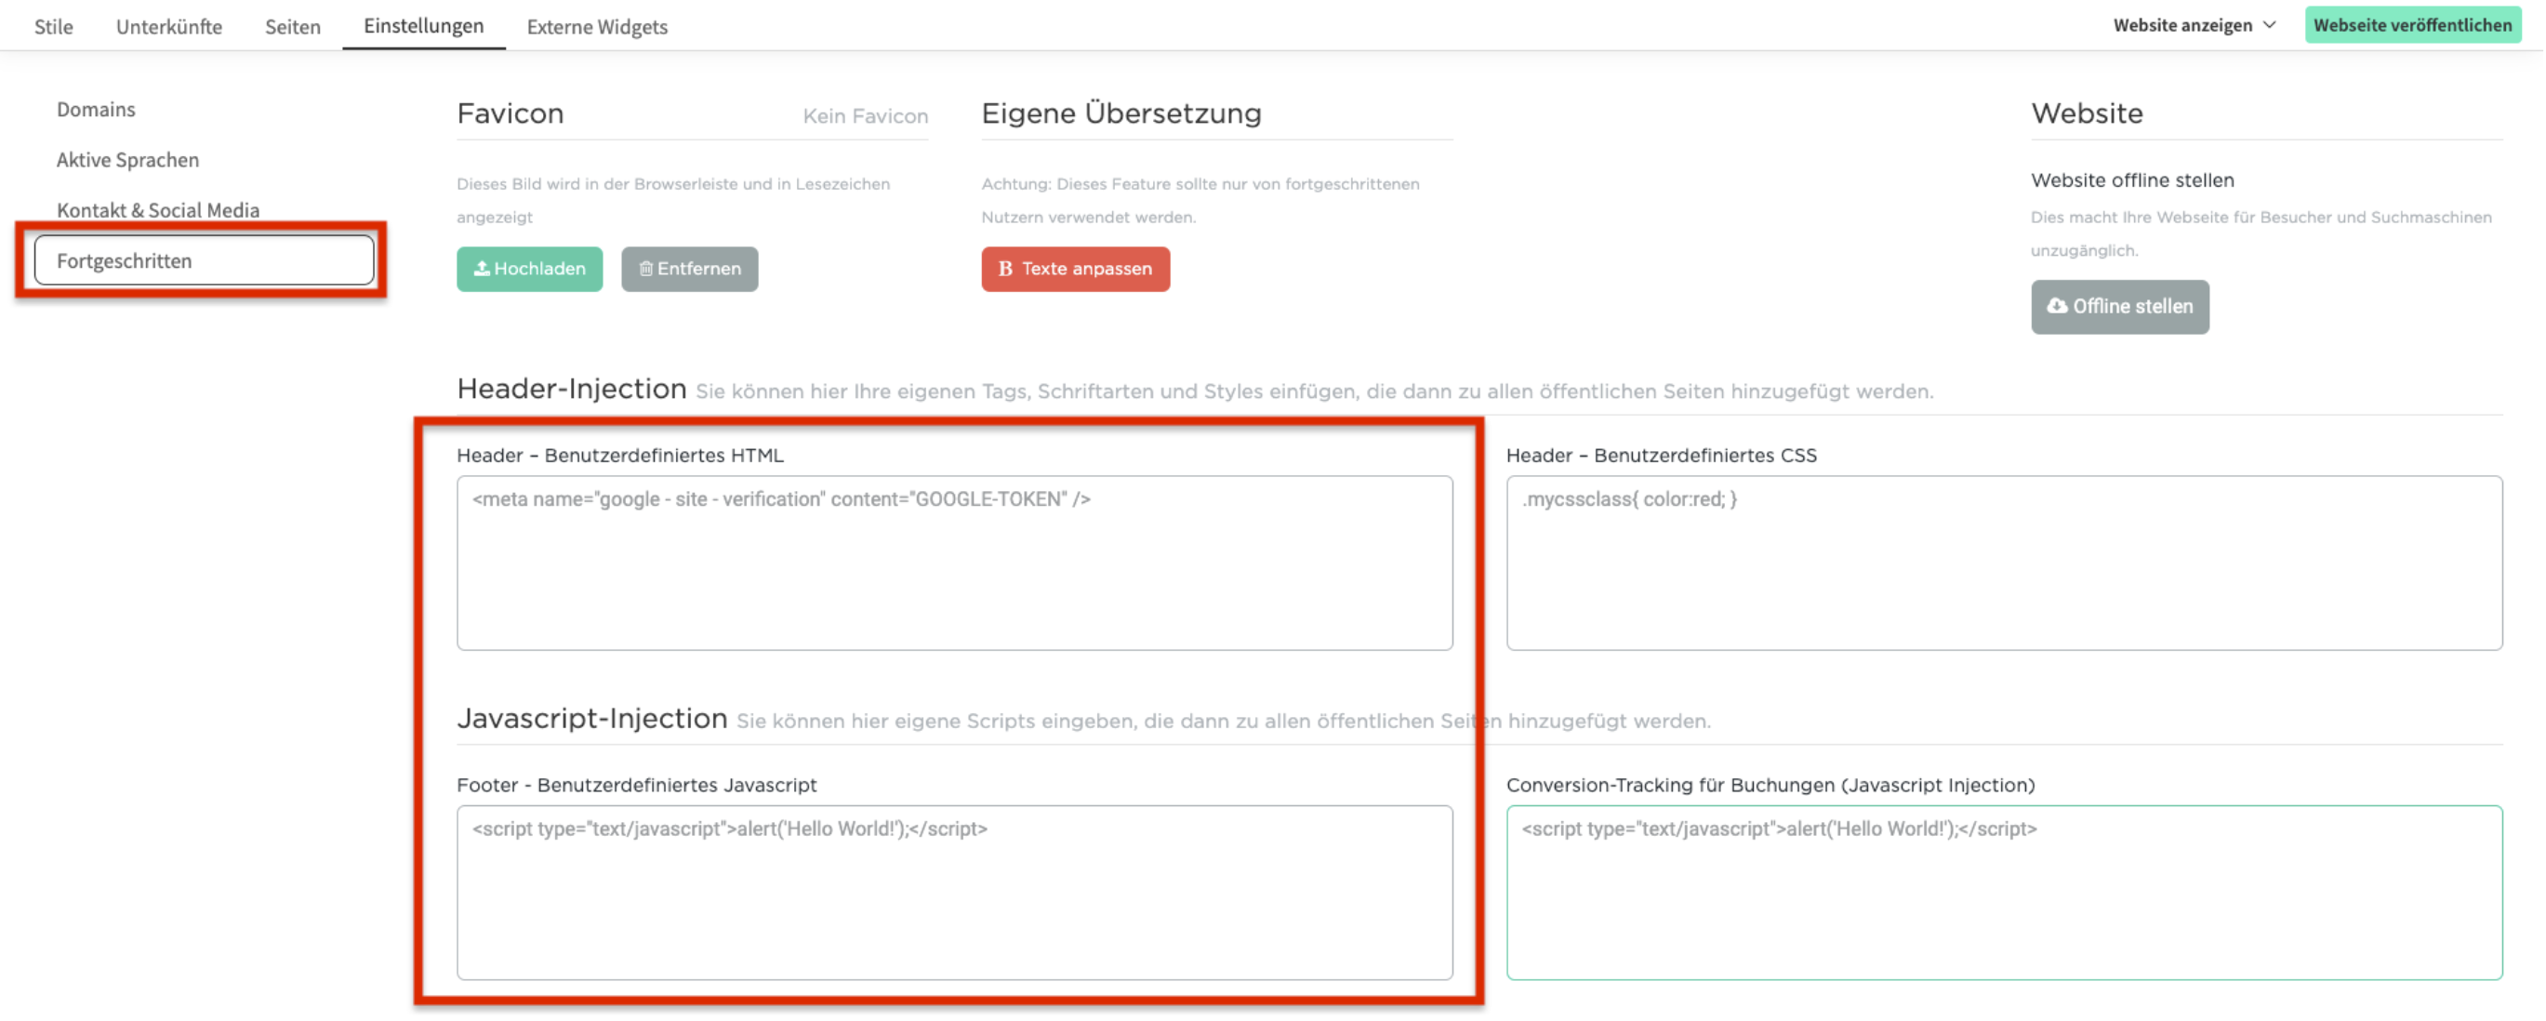Open the Website anzeigen dropdown
The width and height of the screenshot is (2546, 1021).
coord(2182,26)
